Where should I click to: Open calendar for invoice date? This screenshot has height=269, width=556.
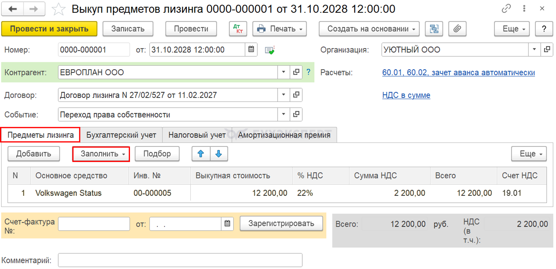227,223
